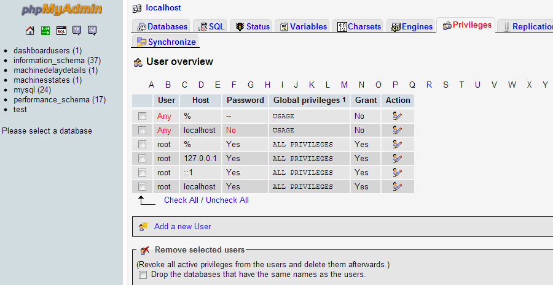The width and height of the screenshot is (553, 285).
Task: Click Add a new User link
Action: click(x=182, y=227)
